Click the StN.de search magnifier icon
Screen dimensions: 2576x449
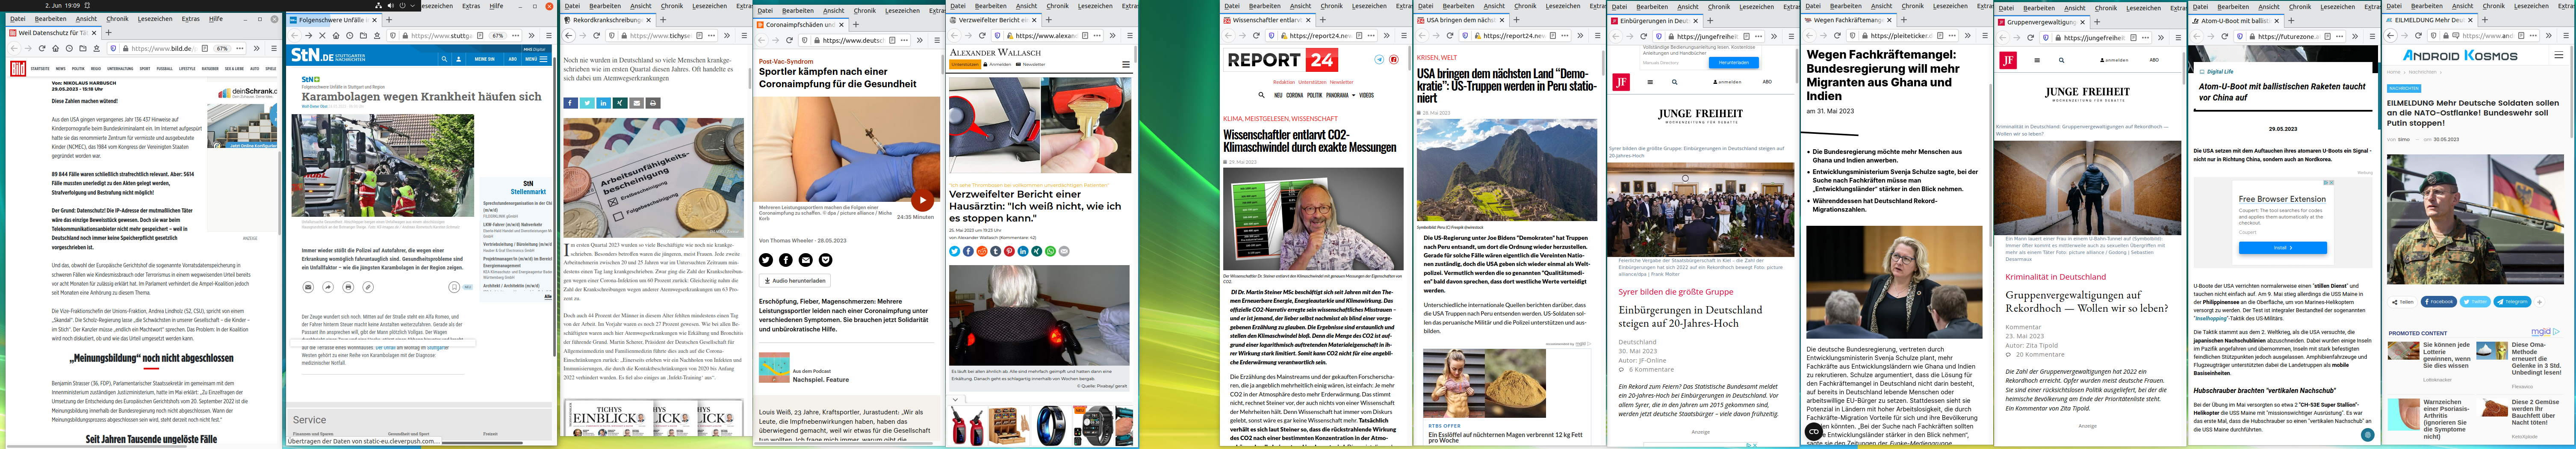pos(445,59)
